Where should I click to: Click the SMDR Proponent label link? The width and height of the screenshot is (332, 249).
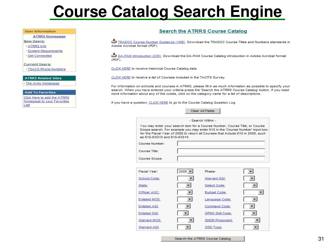point(219,220)
